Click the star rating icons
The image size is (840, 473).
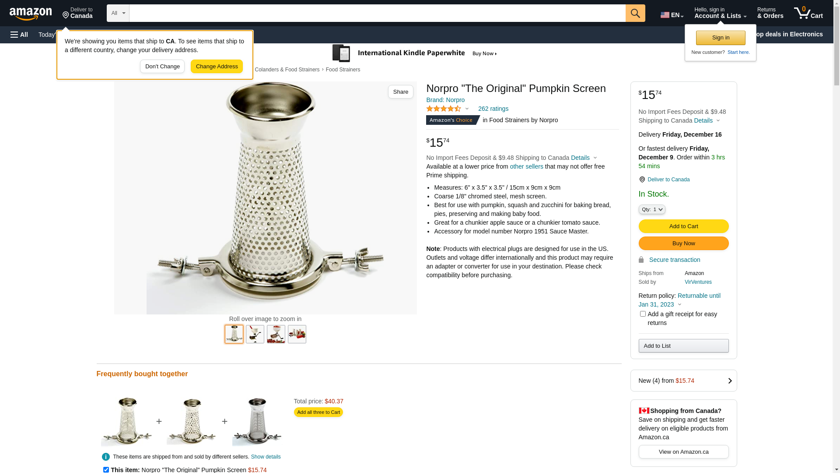coord(444,109)
